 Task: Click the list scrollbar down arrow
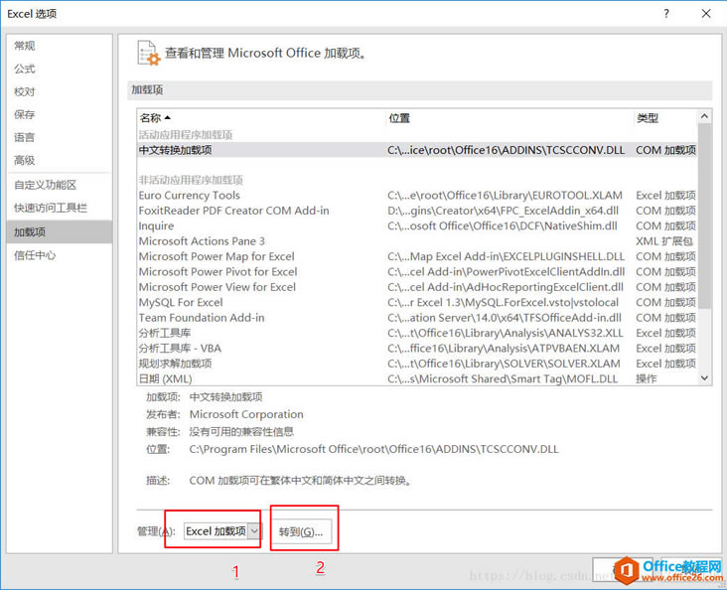pos(704,378)
